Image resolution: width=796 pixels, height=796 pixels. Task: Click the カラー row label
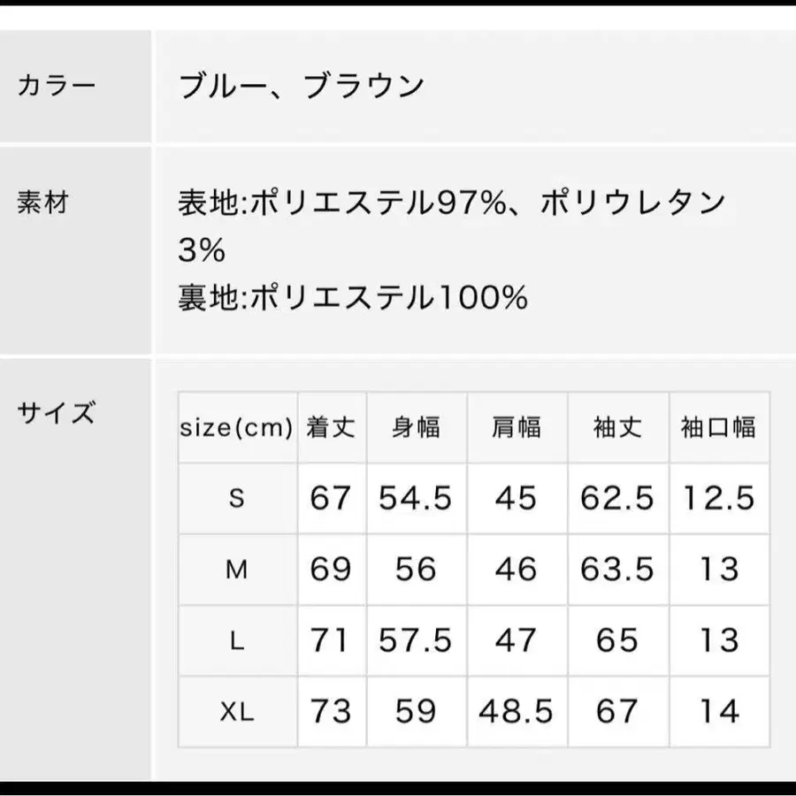pos(56,87)
